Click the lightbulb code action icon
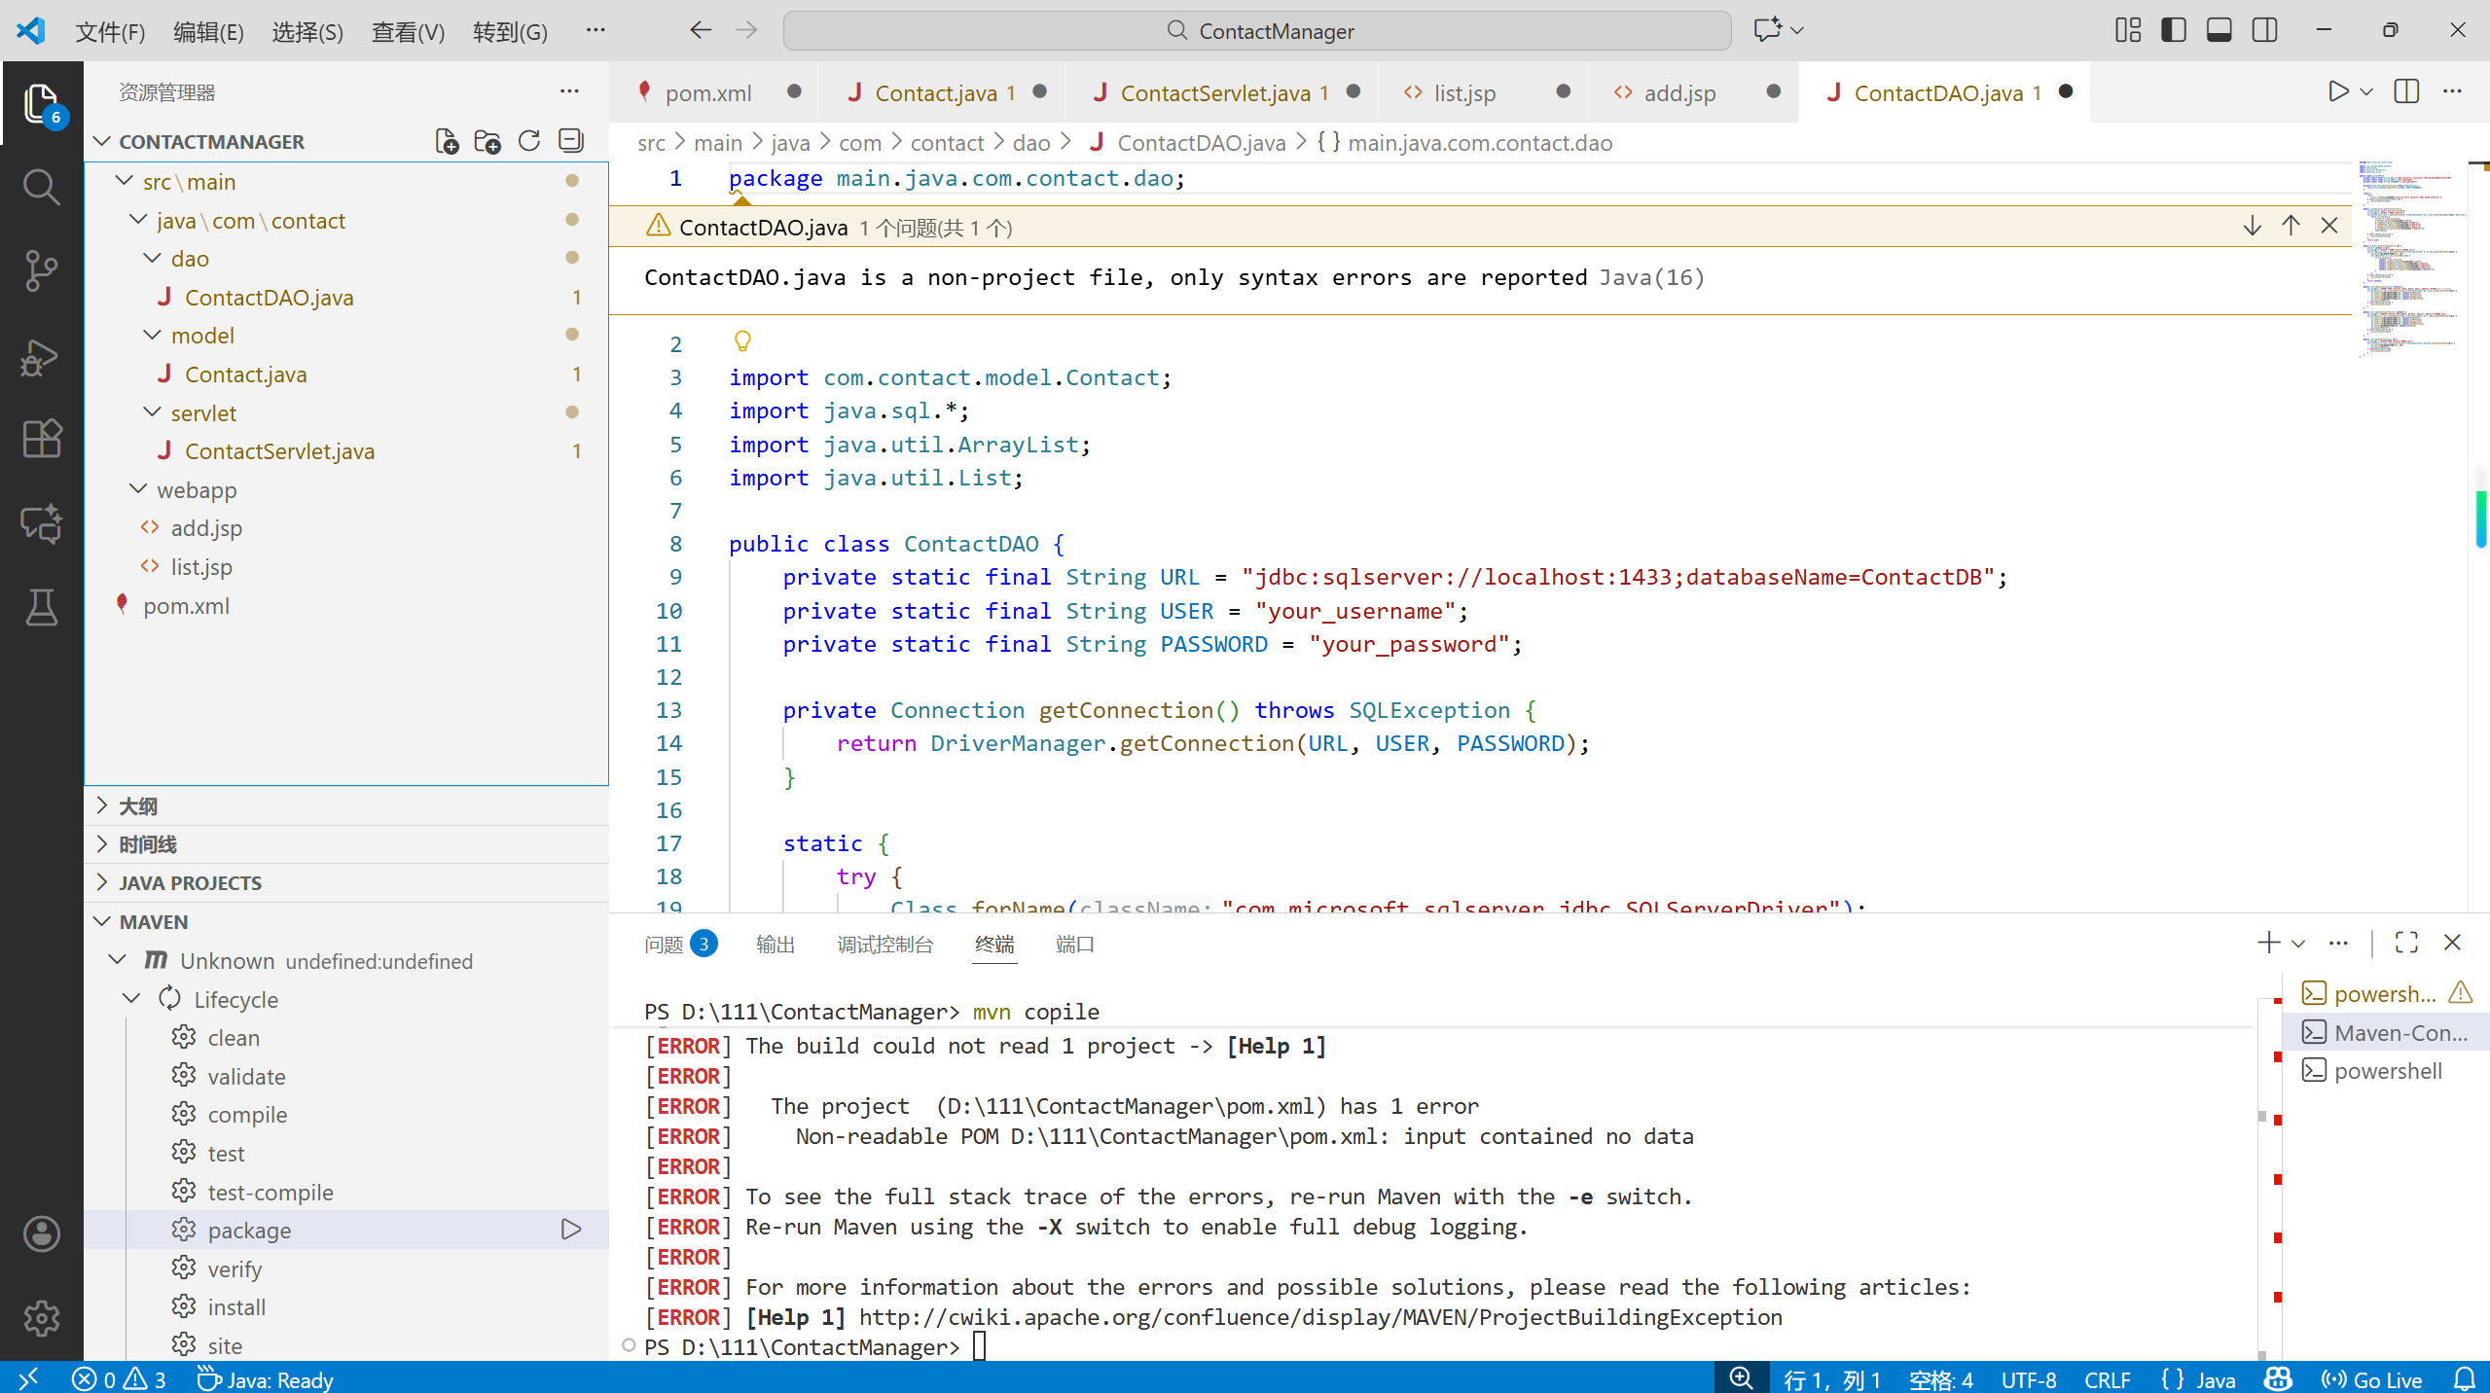The image size is (2490, 1393). point(742,341)
